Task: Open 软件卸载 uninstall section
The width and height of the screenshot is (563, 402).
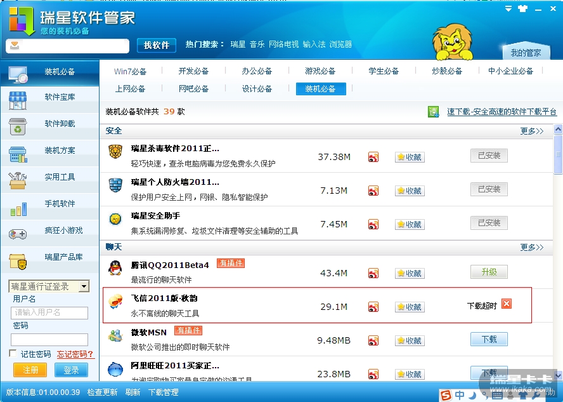Action: (49, 126)
